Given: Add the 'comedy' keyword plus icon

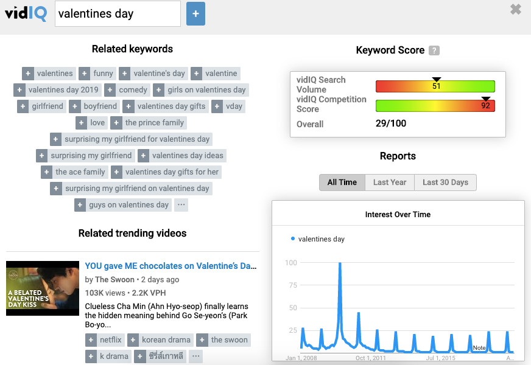Looking at the screenshot, I should (x=110, y=90).
